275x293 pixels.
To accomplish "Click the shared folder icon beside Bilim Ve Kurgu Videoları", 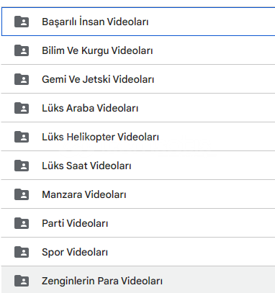I will pos(22,50).
